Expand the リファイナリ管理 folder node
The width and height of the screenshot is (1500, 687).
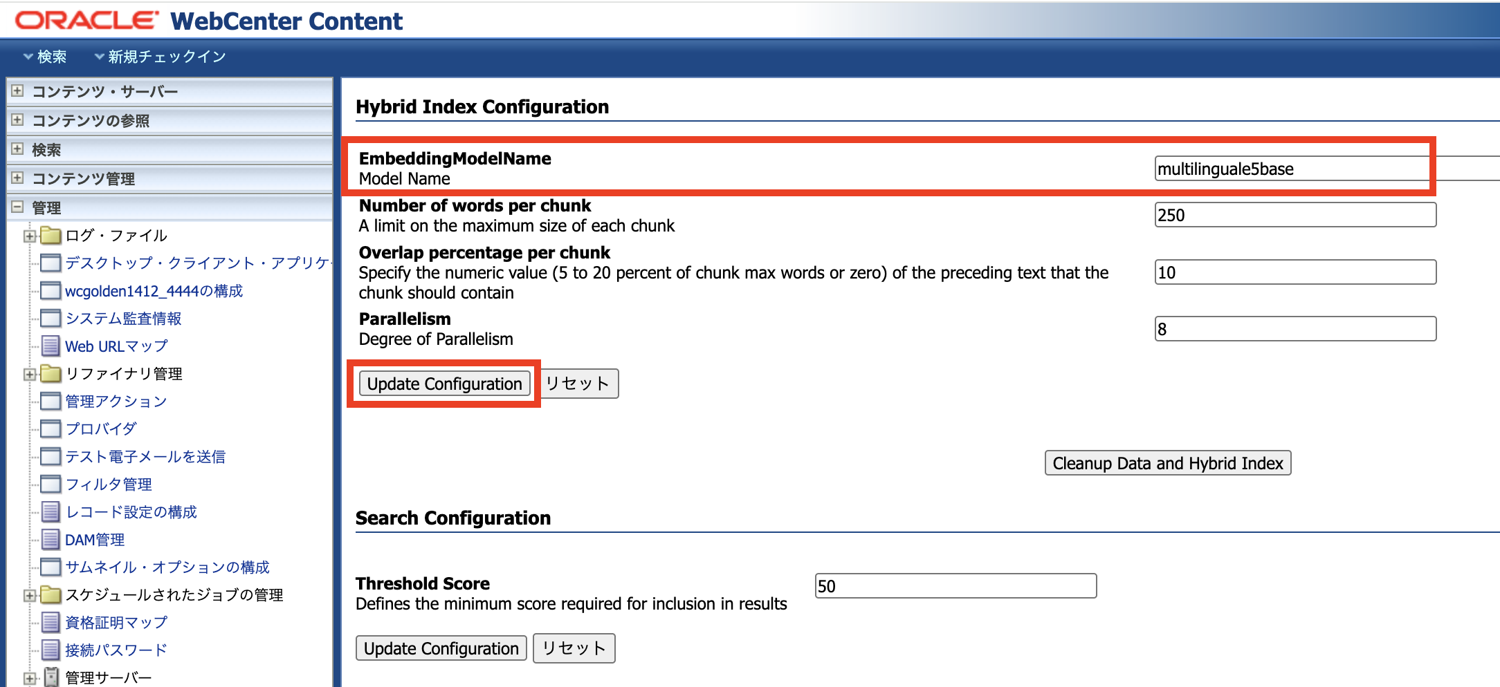29,375
